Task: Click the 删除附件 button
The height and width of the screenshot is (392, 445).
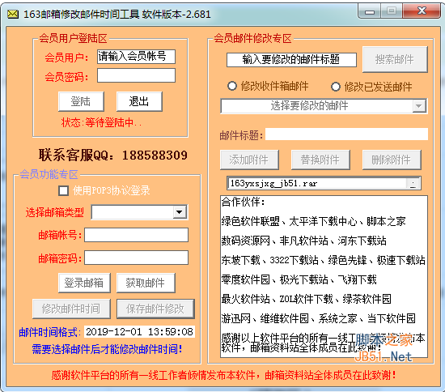Action: pos(392,160)
